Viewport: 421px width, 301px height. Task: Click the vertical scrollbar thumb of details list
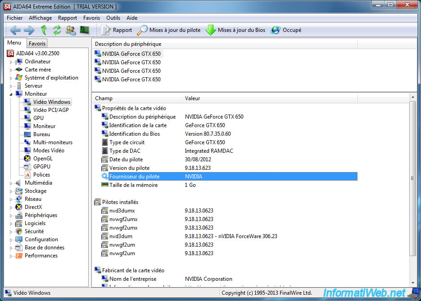click(x=413, y=178)
